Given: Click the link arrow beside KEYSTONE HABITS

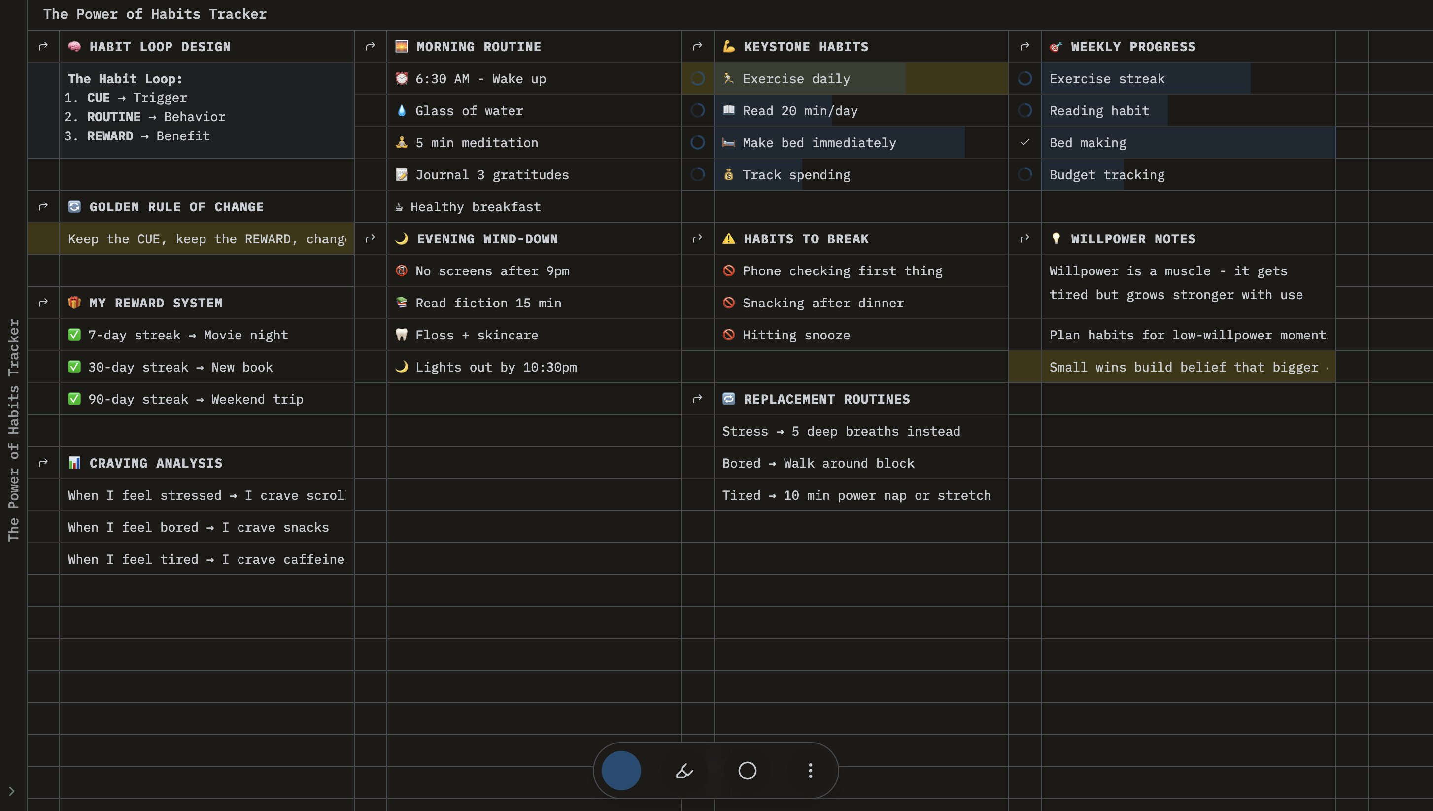Looking at the screenshot, I should (698, 46).
